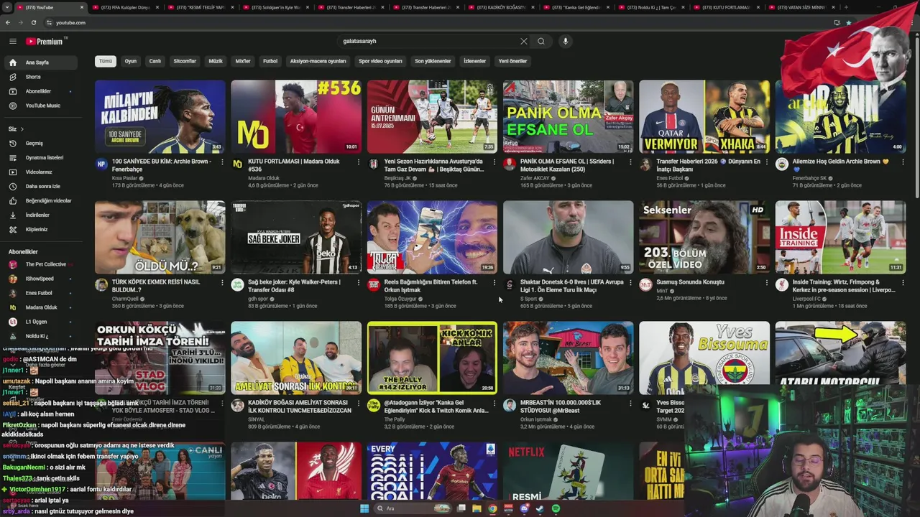Select the Oyun filter chip

coord(130,61)
